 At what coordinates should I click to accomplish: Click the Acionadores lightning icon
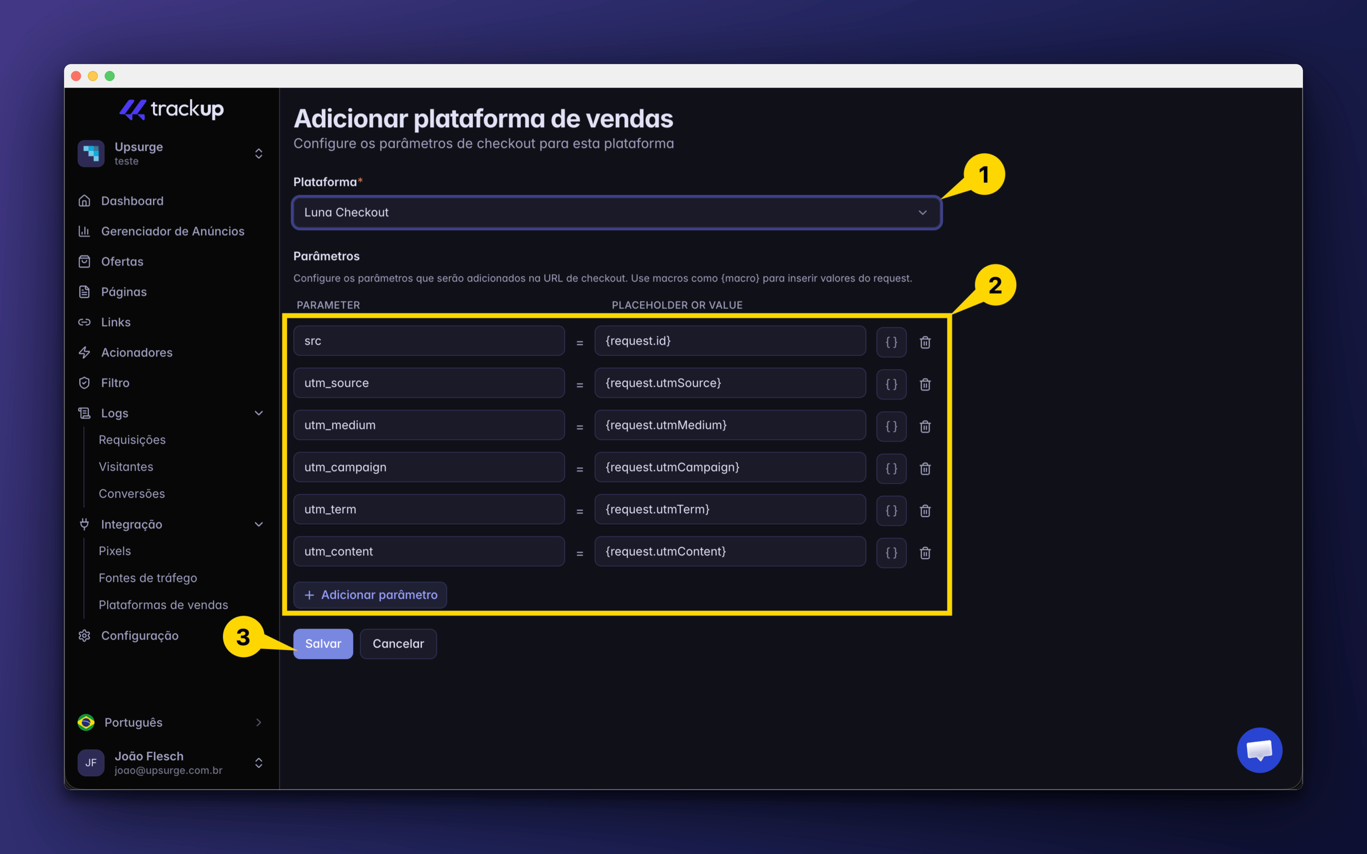coord(84,353)
